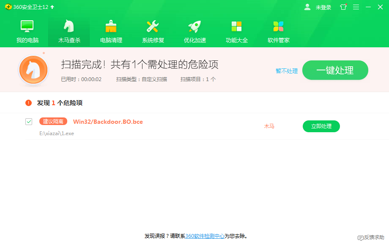This screenshot has width=389, height=245.
Task: Click the 已用时：00:00:02 text
Action: point(81,79)
